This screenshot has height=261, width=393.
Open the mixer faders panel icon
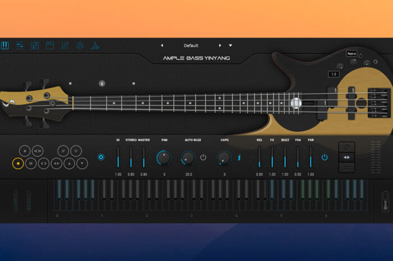click(x=65, y=45)
